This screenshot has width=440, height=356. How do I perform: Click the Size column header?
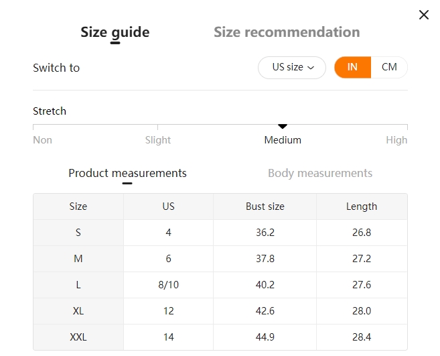click(x=78, y=206)
